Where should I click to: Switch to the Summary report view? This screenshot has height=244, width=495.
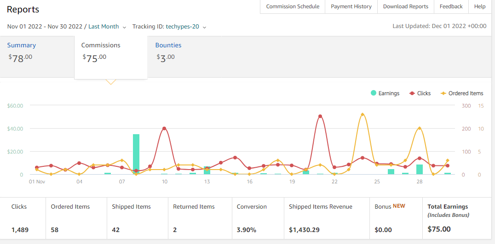[x=22, y=45]
